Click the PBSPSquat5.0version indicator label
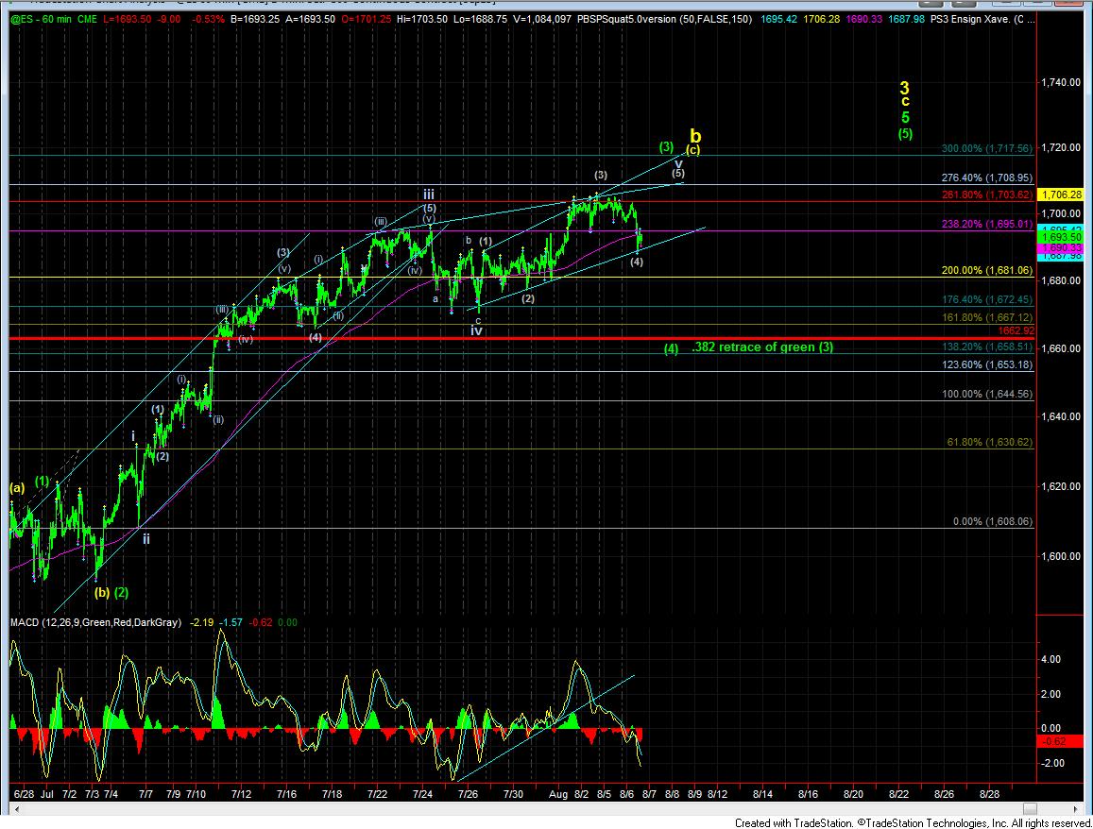The height and width of the screenshot is (829, 1093). tap(665, 20)
